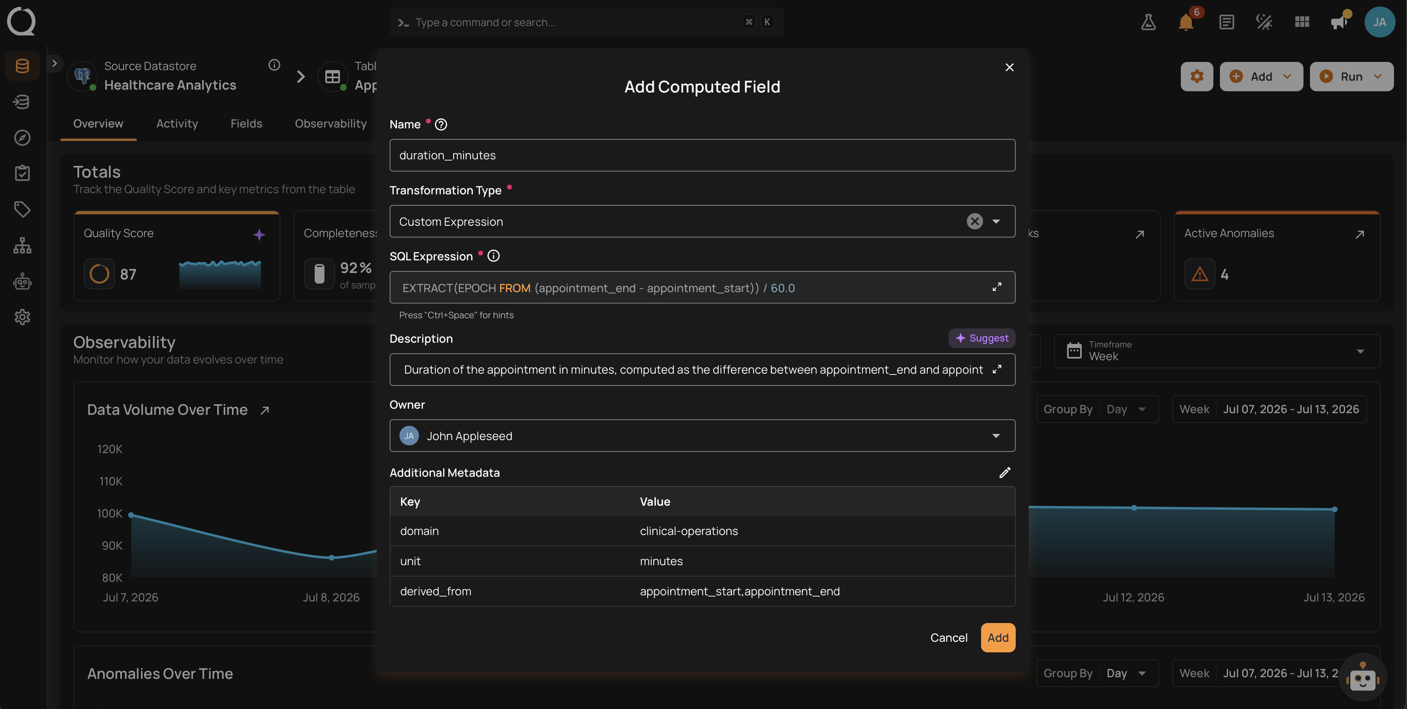The image size is (1407, 709).
Task: Open notifications bell with 6 badge
Action: 1186,22
